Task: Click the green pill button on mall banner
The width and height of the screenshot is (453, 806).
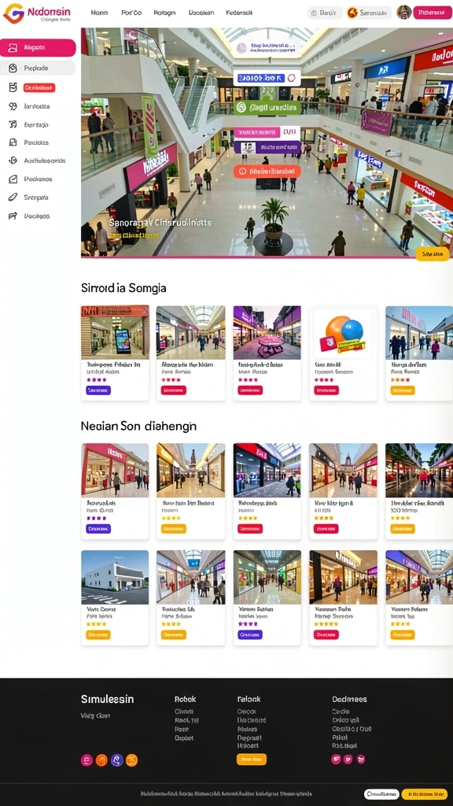Action: pyautogui.click(x=267, y=107)
